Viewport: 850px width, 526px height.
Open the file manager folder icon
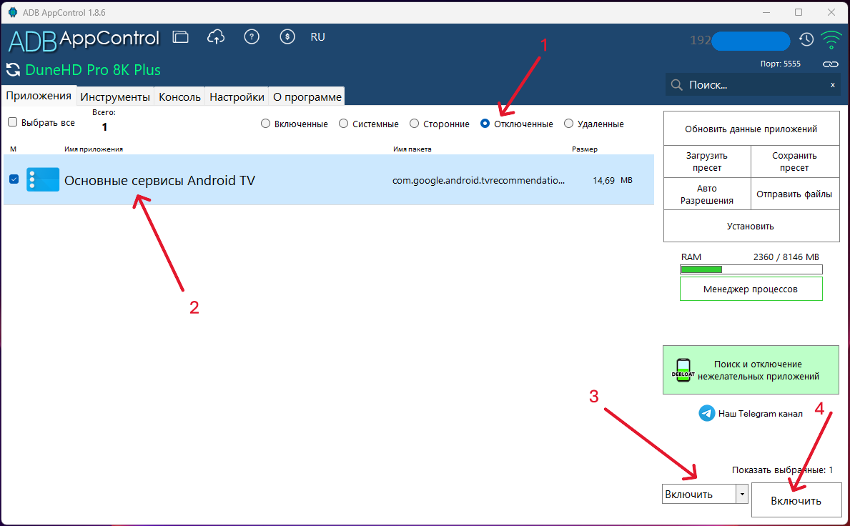pos(181,37)
